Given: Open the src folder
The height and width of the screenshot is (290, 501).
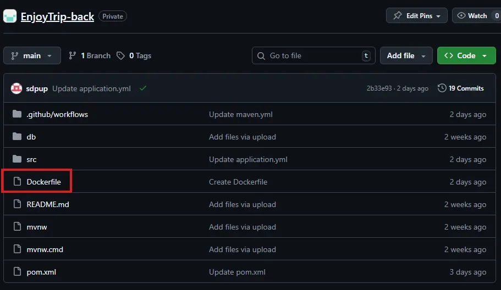Looking at the screenshot, I should 31,160.
